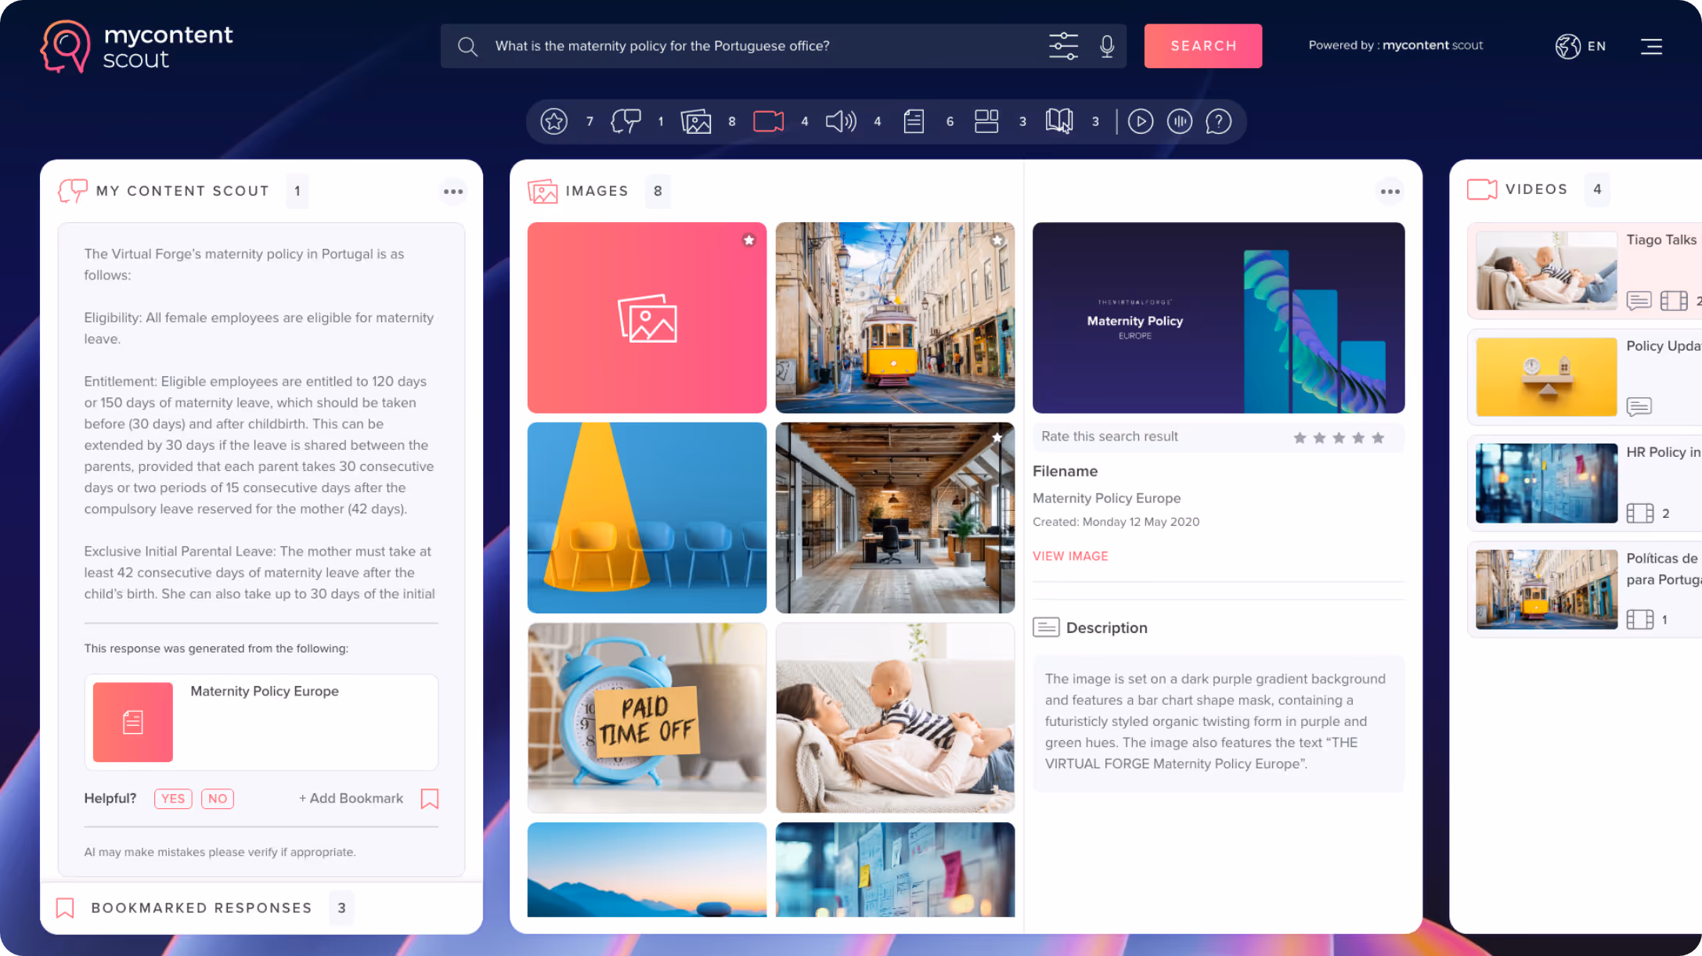Select the images filter icon
Image resolution: width=1702 pixels, height=956 pixels.
click(695, 121)
